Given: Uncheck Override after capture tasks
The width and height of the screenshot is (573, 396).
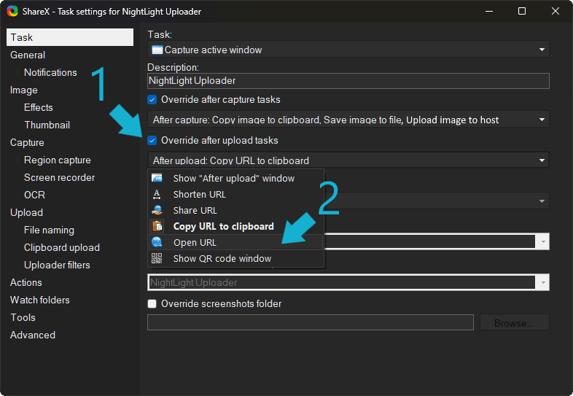Looking at the screenshot, I should click(152, 99).
